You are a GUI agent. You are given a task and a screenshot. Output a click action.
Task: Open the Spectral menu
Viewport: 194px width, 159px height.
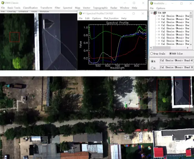coord(68,8)
